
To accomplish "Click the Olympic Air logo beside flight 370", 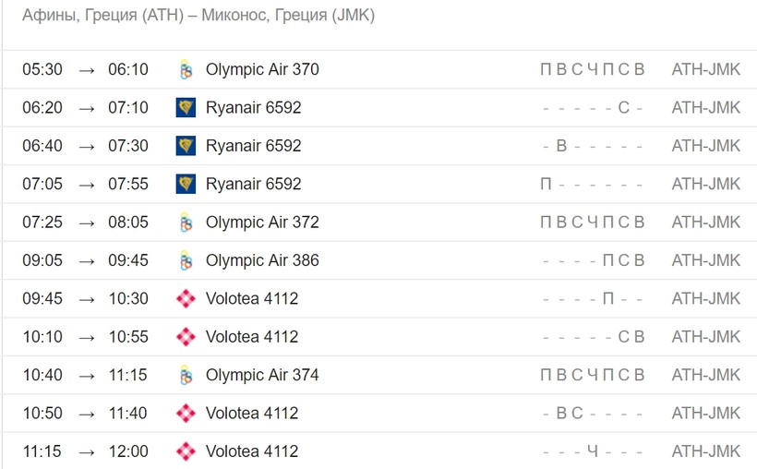I will tap(186, 69).
